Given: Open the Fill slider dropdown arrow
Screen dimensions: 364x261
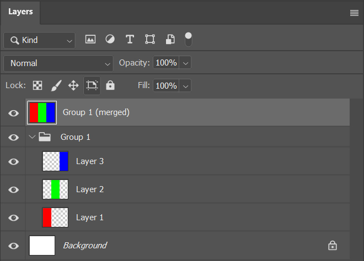Looking at the screenshot, I should pyautogui.click(x=185, y=86).
